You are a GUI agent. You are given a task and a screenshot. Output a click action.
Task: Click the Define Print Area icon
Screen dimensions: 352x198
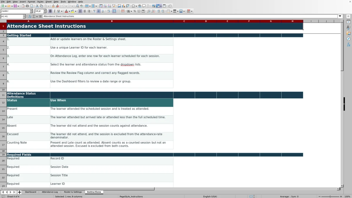154,6
